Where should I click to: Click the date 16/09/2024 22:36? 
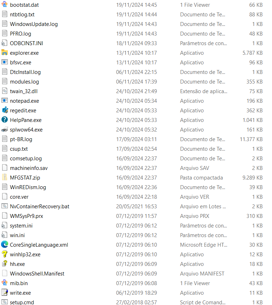[x=136, y=187]
